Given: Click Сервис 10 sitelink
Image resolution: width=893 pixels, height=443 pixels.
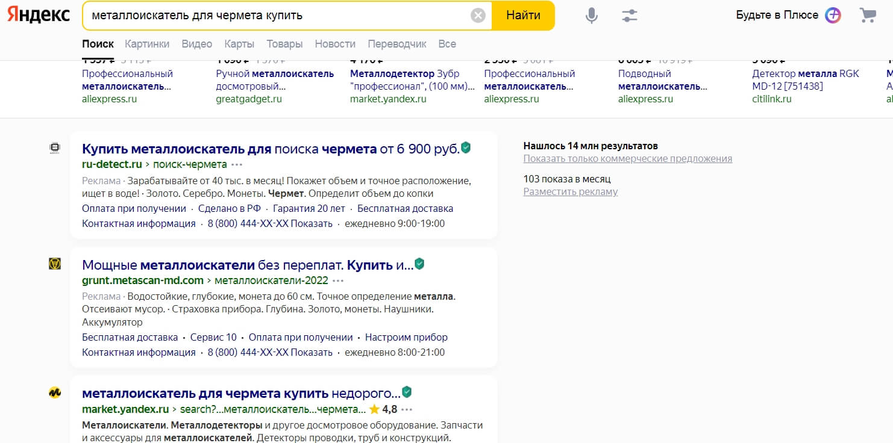Looking at the screenshot, I should [x=213, y=338].
